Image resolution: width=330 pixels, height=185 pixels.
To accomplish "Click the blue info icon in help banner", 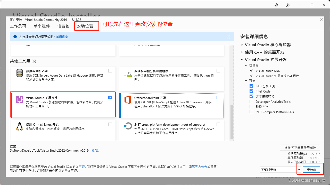I will click(x=15, y=37).
